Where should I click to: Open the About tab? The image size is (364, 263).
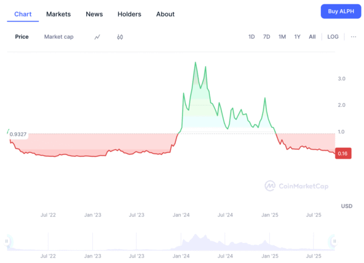[165, 14]
